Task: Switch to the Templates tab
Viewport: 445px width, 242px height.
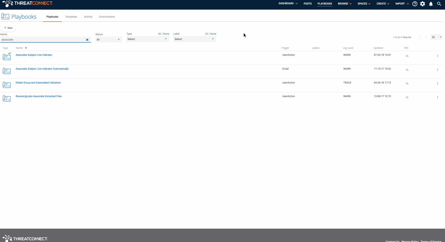Action: point(71,17)
